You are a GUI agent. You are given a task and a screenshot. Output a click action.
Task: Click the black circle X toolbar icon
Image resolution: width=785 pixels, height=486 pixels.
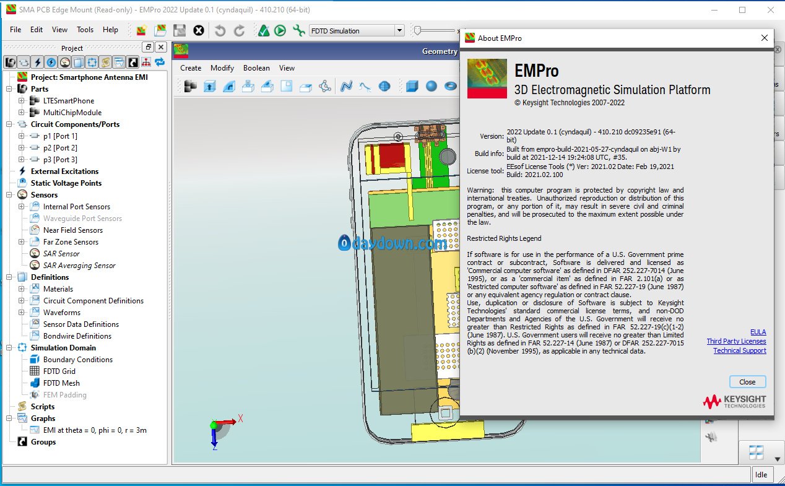(x=198, y=30)
